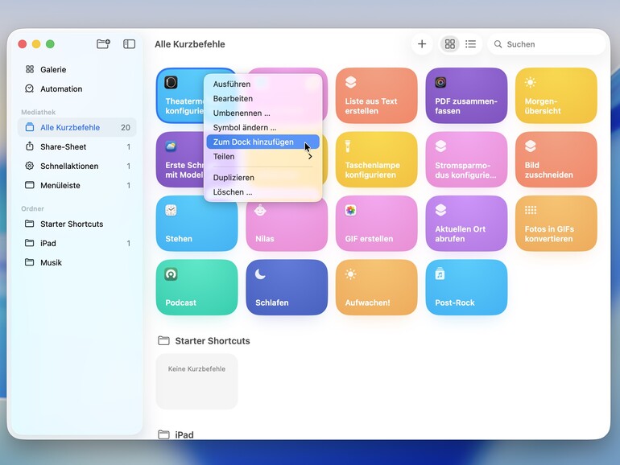Click moon icon on Schlafen tile
The image size is (620, 465).
(x=260, y=274)
